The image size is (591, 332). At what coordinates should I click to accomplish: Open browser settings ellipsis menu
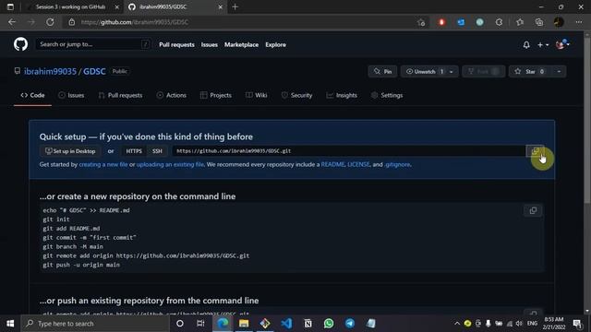[579, 22]
